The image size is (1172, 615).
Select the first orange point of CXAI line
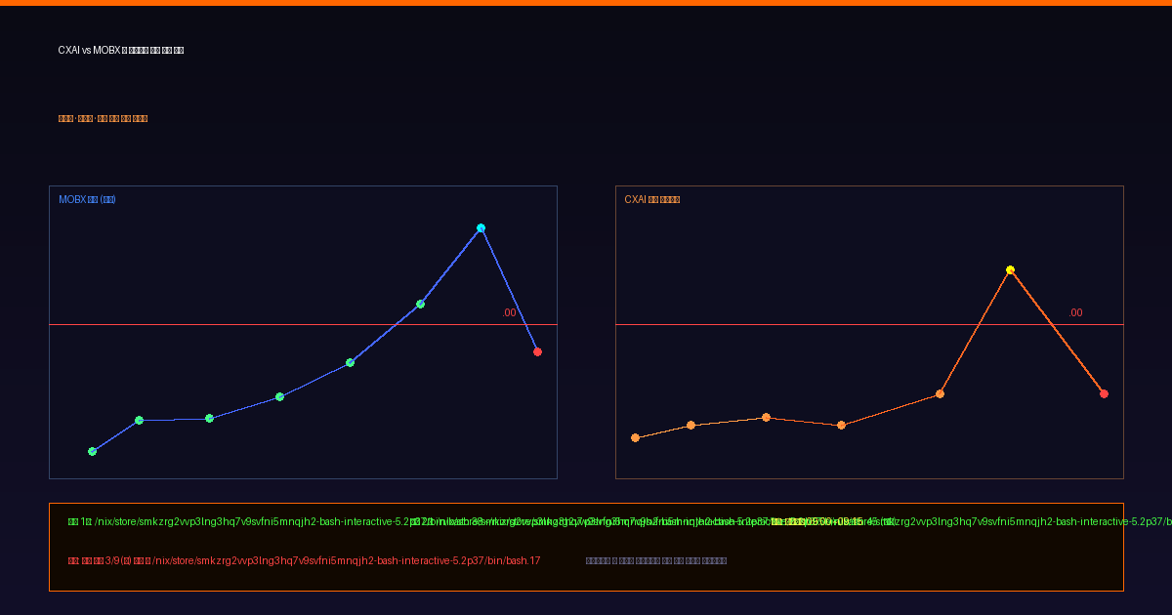pyautogui.click(x=635, y=437)
